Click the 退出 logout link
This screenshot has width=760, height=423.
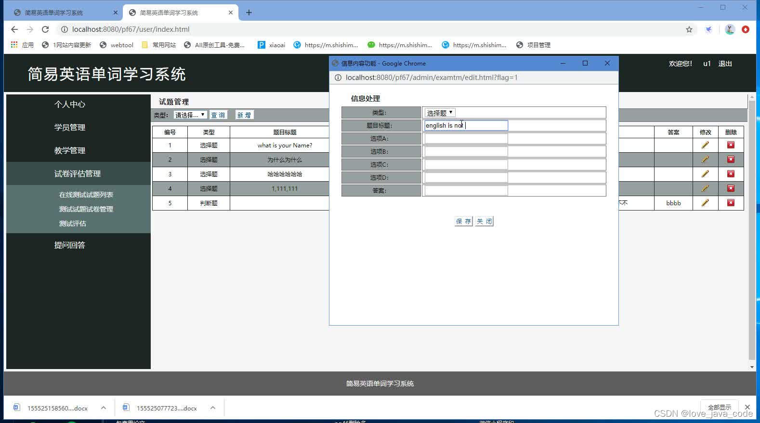point(725,64)
